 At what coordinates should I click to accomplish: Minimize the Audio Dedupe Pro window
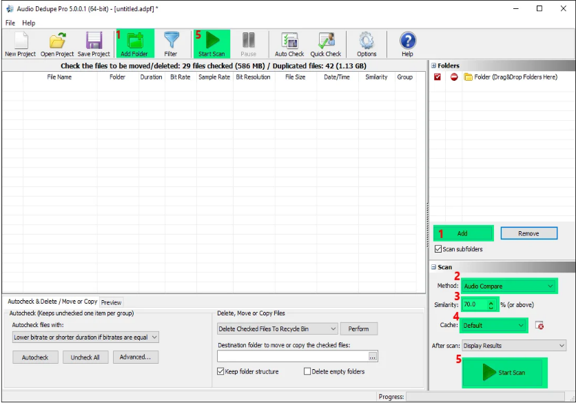[516, 8]
